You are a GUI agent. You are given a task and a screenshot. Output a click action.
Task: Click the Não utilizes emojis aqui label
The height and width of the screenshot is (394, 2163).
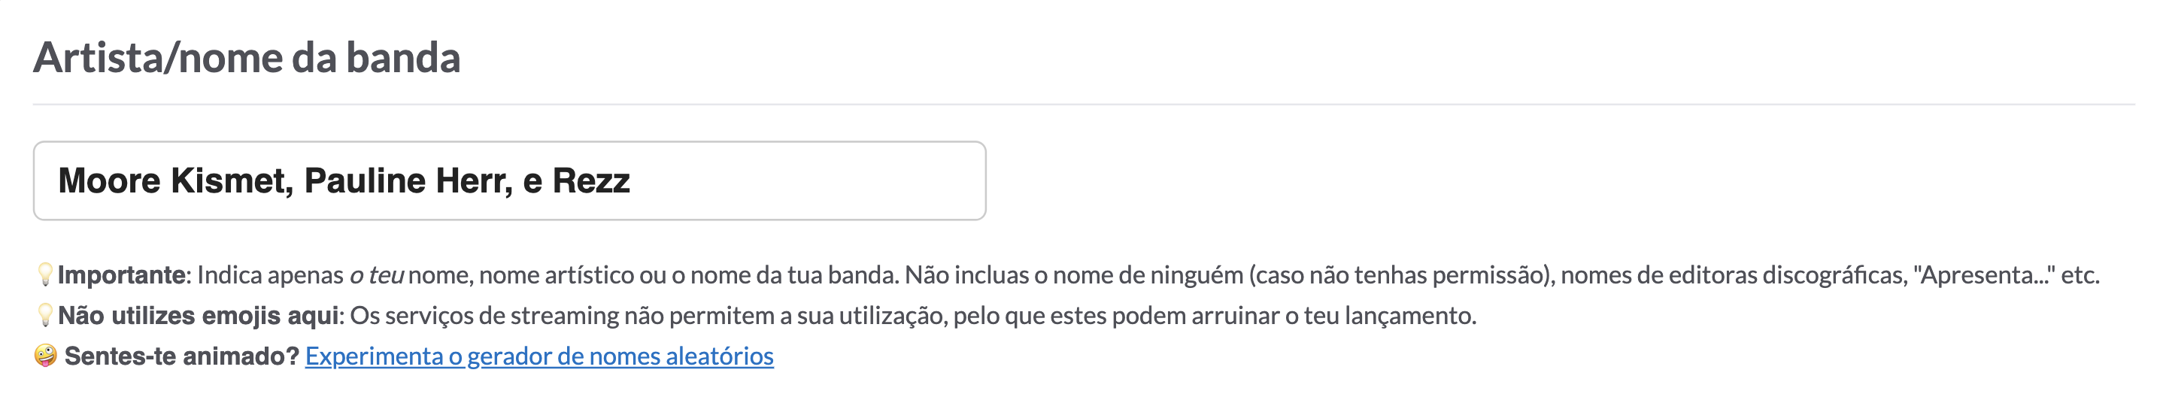click(x=198, y=316)
